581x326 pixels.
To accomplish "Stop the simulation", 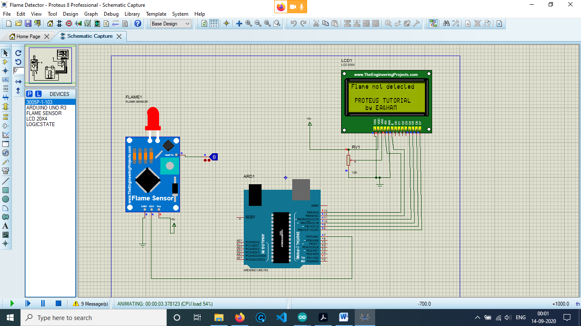I will coord(59,304).
